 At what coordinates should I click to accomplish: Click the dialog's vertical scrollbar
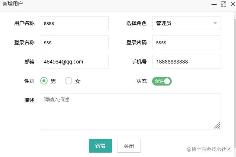[235, 83]
